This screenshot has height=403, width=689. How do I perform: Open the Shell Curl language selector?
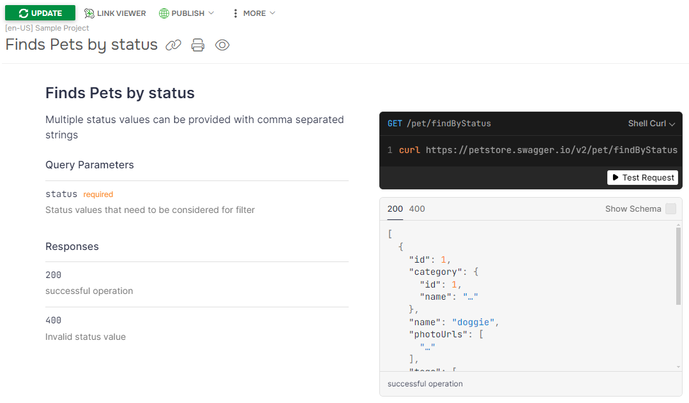(x=651, y=123)
